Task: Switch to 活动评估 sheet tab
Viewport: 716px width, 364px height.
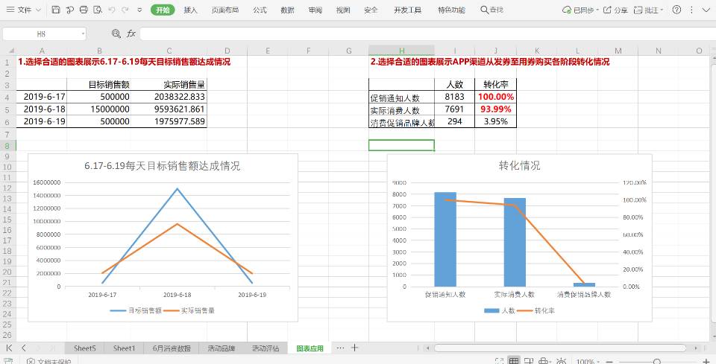Action: click(266, 348)
